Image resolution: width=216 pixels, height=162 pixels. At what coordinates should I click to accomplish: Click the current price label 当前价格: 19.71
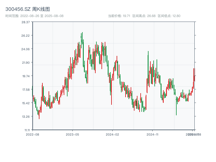(x=119, y=16)
